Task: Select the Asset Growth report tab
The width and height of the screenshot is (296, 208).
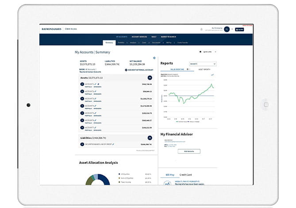Action: coord(204,69)
